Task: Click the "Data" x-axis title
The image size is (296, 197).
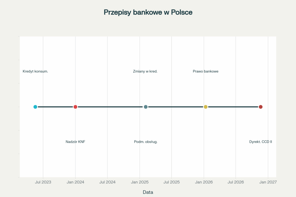Action: [x=148, y=192]
